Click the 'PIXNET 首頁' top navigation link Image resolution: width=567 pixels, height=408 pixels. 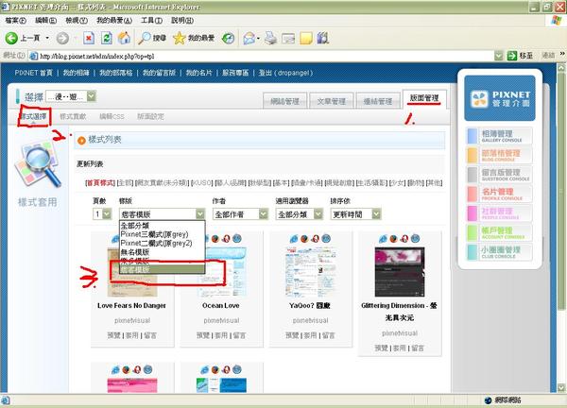tap(34, 73)
